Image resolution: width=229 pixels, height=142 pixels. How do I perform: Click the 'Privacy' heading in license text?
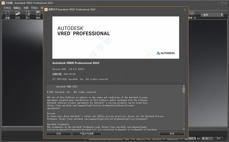pyautogui.click(x=51, y=113)
